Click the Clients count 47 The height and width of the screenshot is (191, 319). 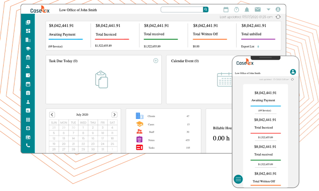click(x=188, y=116)
